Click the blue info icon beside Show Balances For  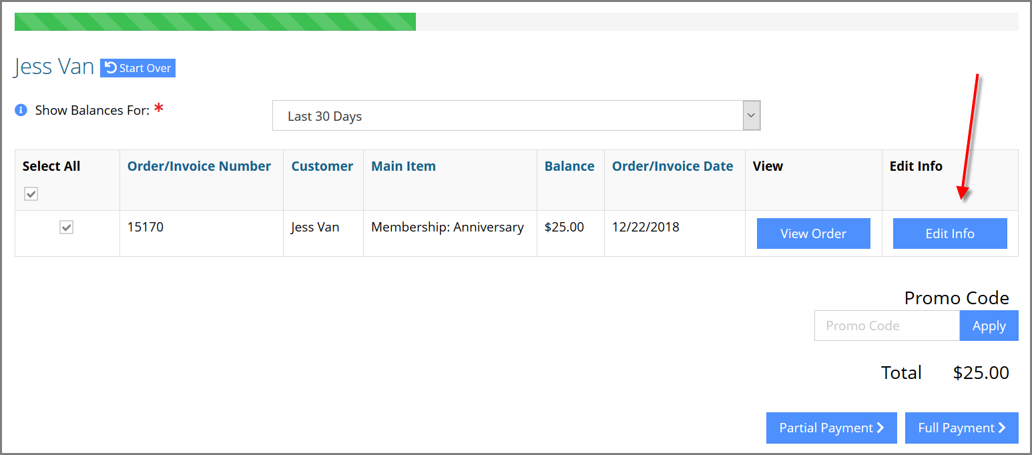click(x=21, y=110)
